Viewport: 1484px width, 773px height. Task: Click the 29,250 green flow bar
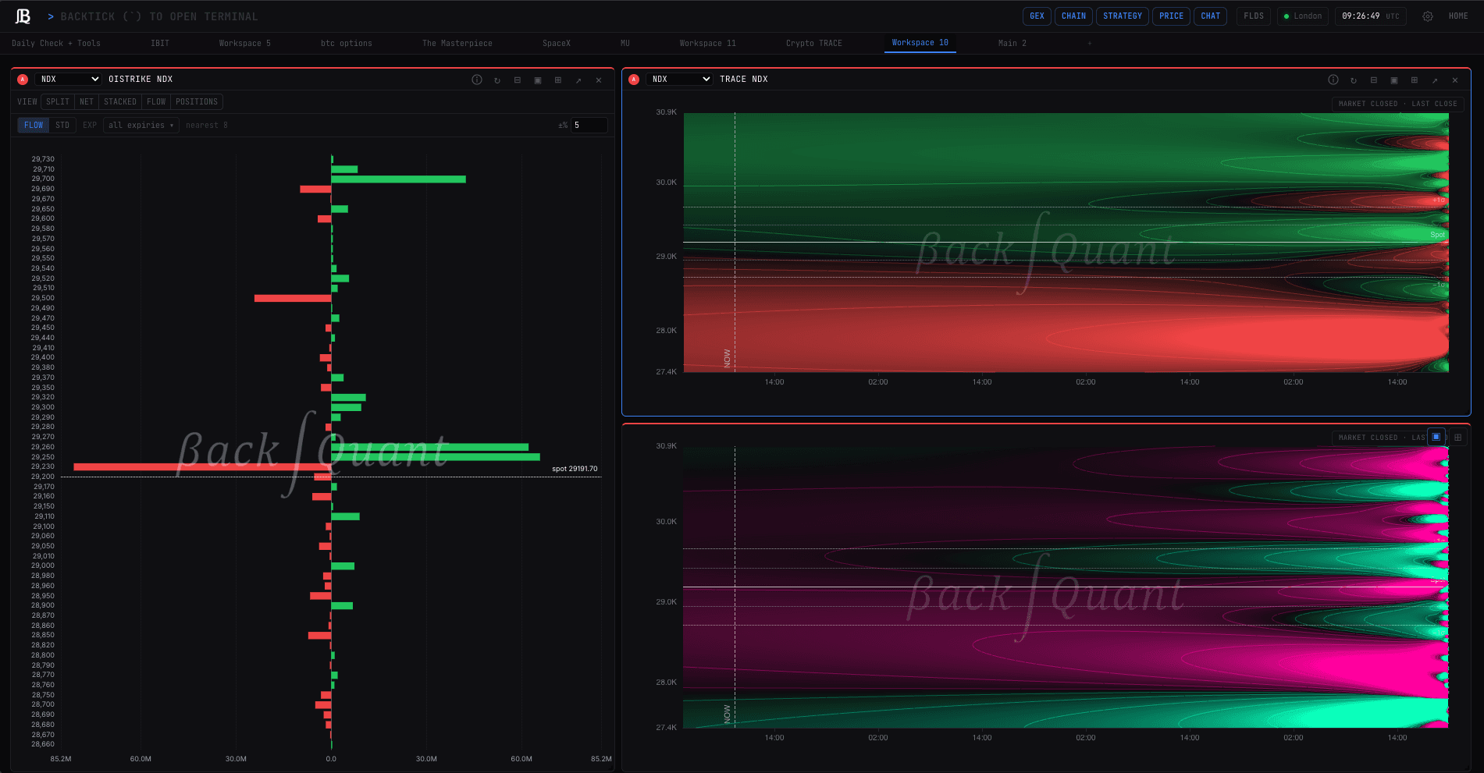point(436,457)
